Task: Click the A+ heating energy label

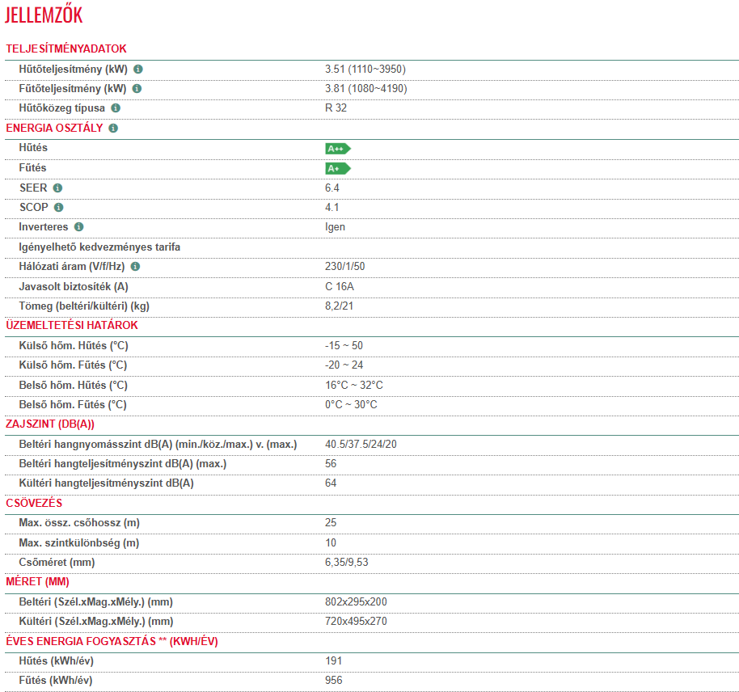Action: pos(337,168)
